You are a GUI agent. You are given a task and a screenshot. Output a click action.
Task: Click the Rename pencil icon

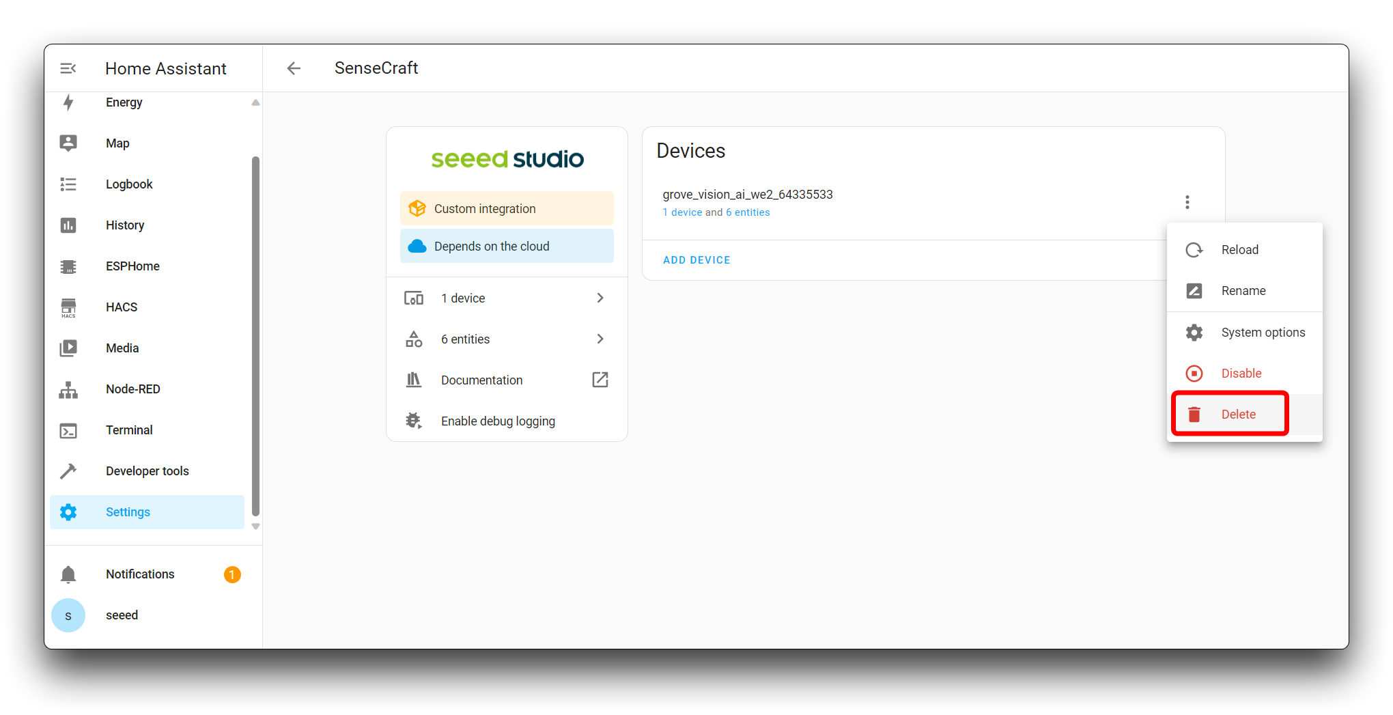coord(1194,291)
